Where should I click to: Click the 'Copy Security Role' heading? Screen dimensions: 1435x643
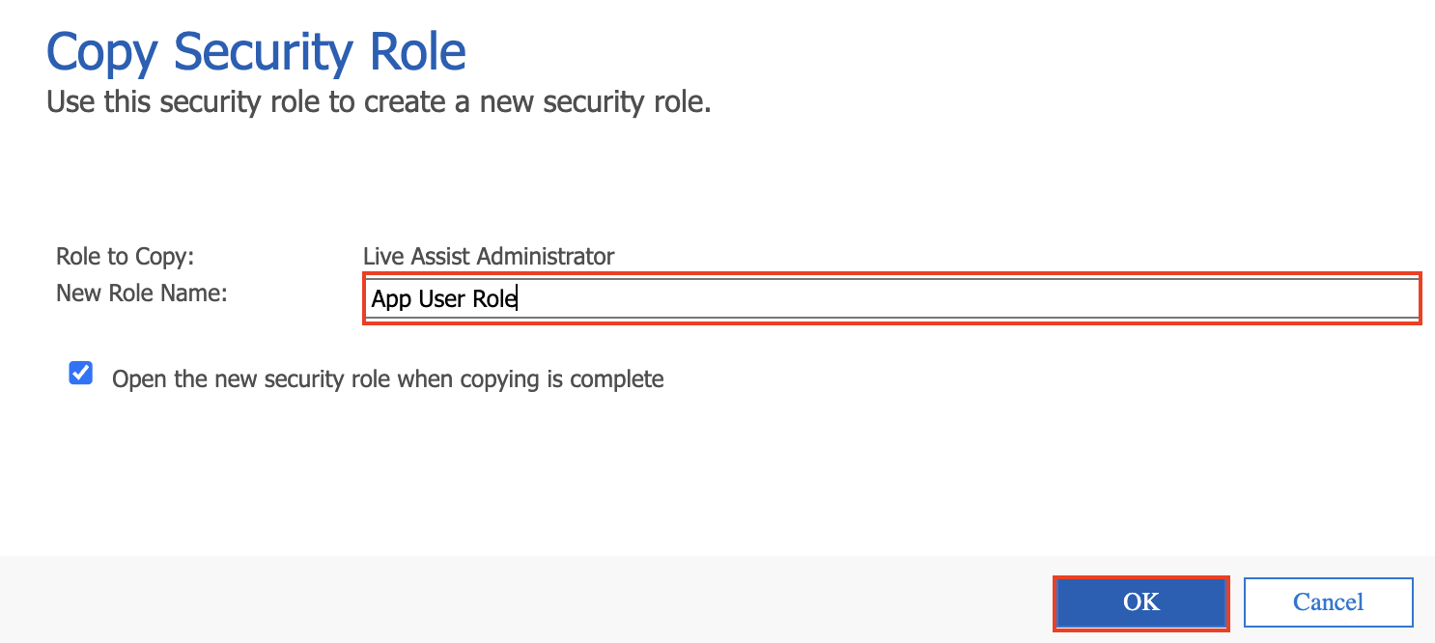[x=257, y=52]
